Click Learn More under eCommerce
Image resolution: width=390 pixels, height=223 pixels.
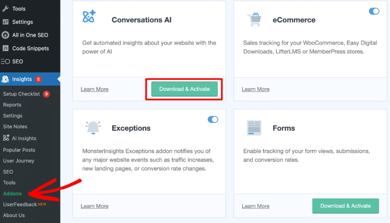point(256,89)
